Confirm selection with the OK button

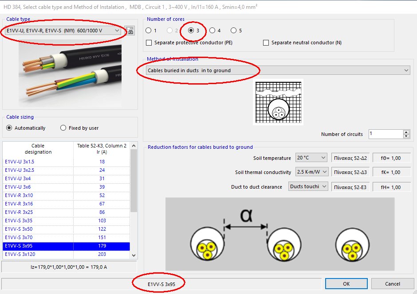point(346,283)
